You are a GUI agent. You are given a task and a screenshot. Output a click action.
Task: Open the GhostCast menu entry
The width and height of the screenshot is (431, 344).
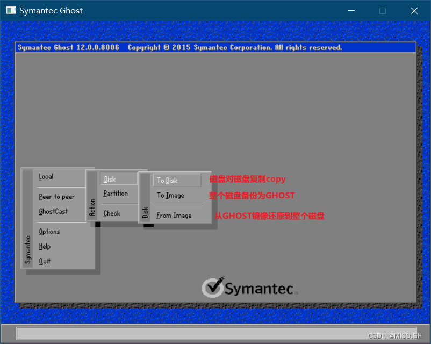click(x=53, y=211)
